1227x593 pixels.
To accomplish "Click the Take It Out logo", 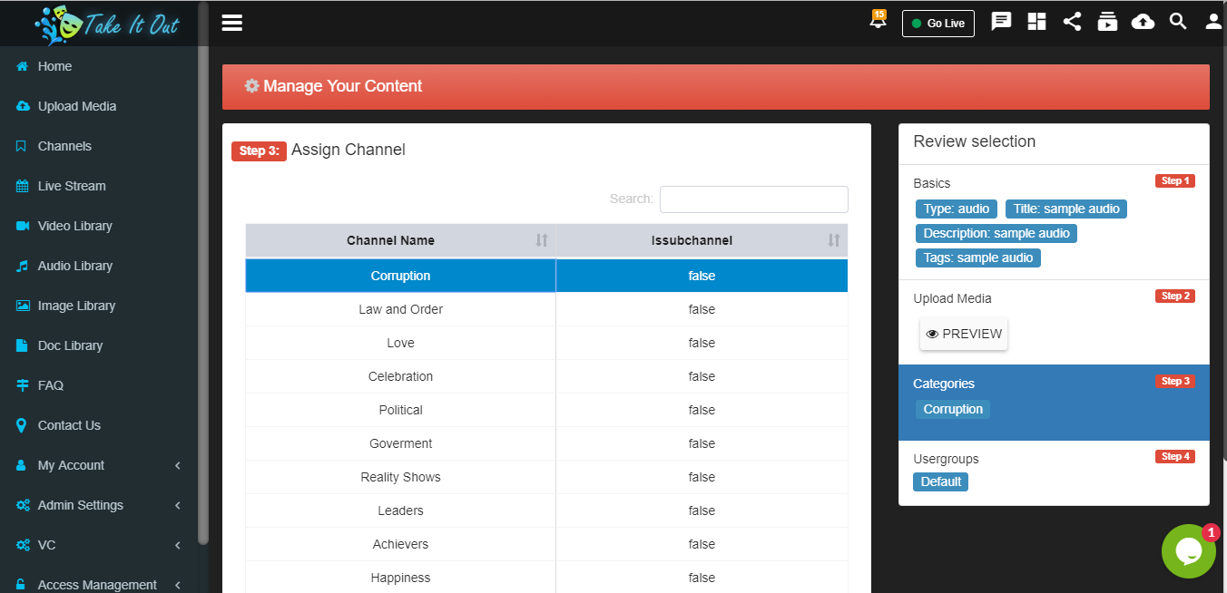I will pyautogui.click(x=107, y=24).
